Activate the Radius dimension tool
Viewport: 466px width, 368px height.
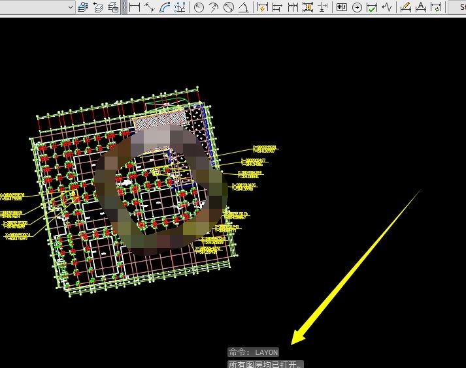pos(199,8)
